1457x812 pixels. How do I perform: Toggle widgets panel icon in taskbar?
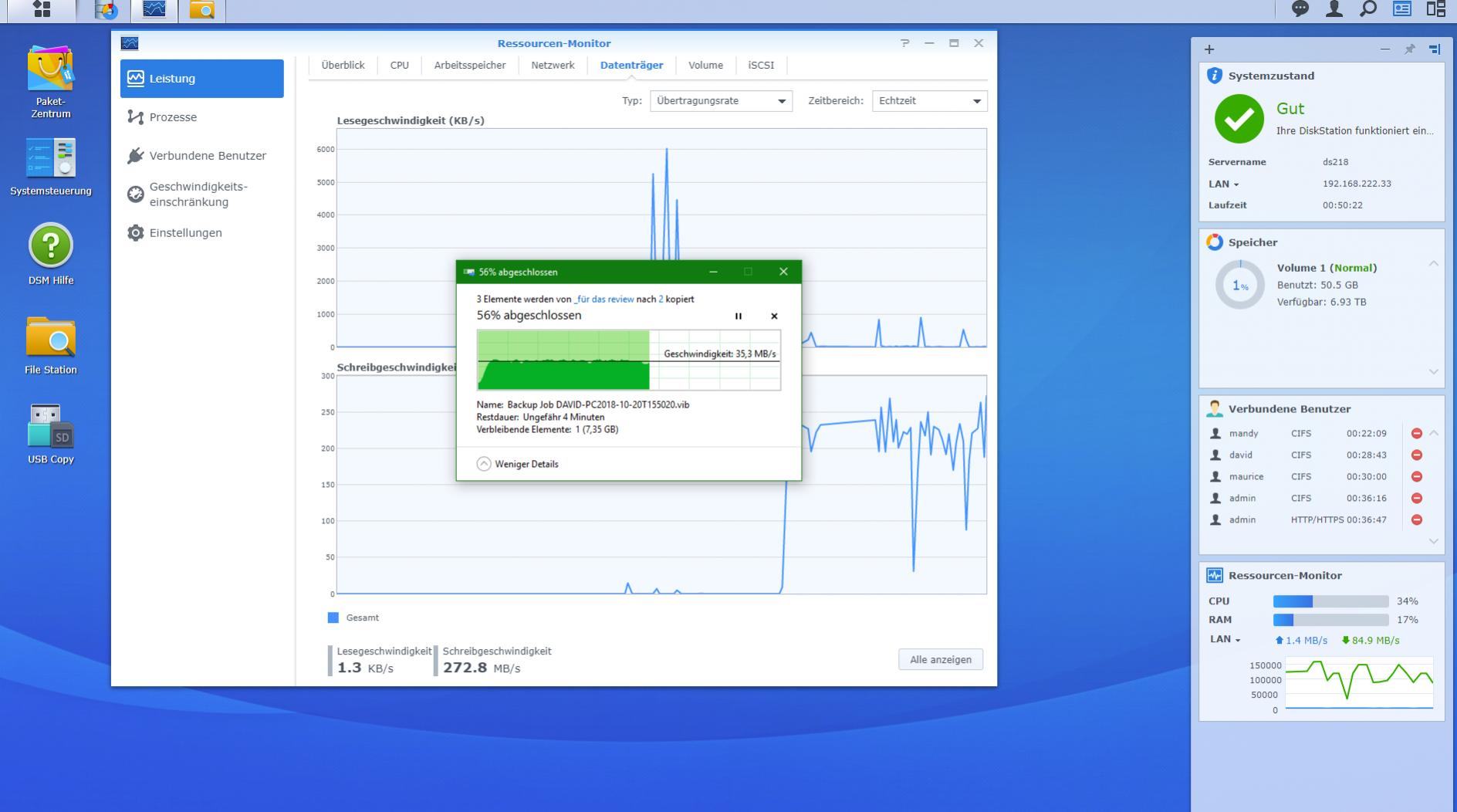pyautogui.click(x=1402, y=9)
